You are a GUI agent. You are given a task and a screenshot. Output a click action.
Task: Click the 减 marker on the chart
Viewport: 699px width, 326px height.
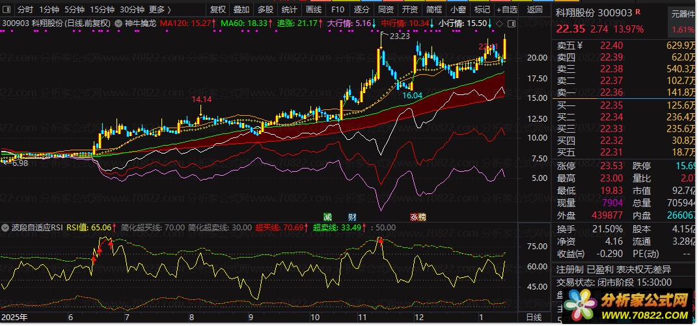tap(327, 217)
